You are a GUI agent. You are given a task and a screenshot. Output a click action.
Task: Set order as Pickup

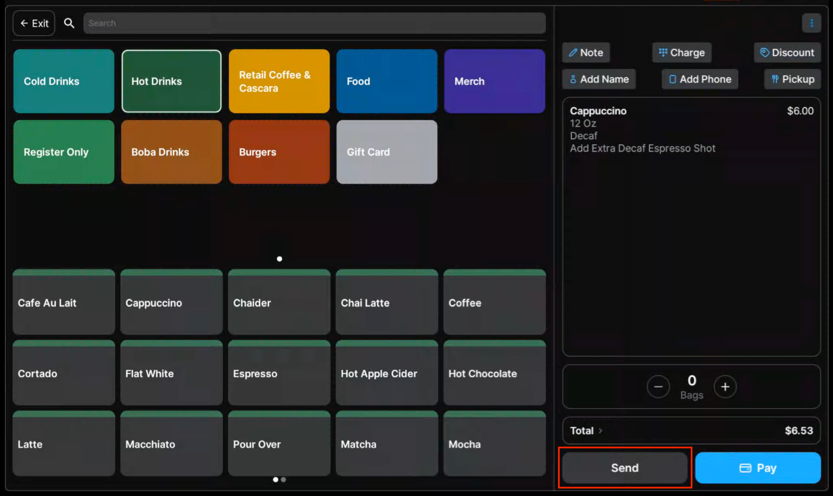tap(793, 79)
